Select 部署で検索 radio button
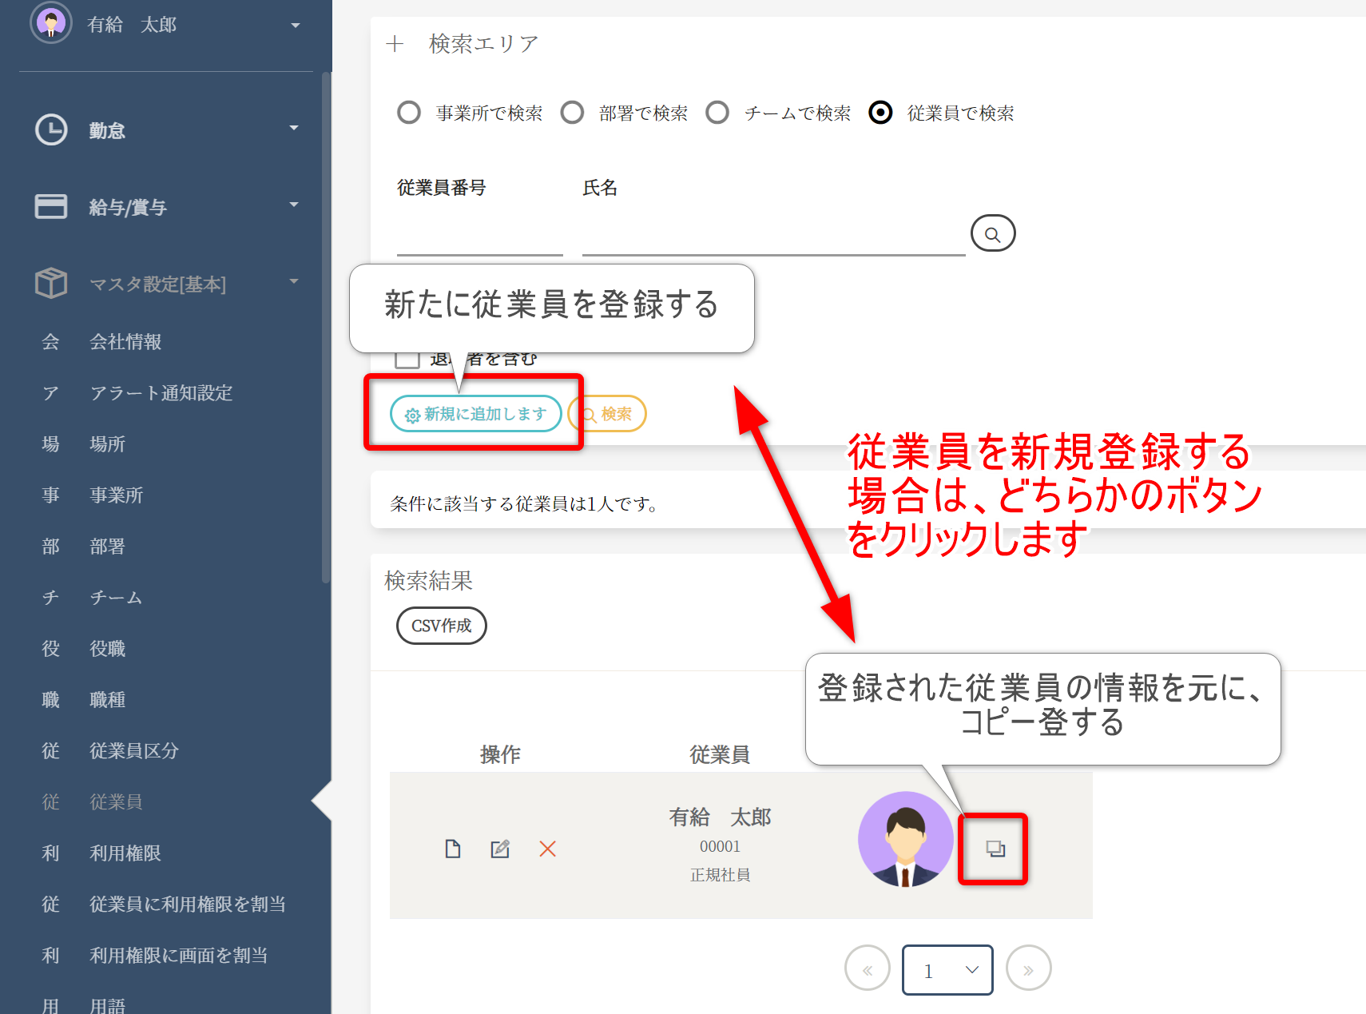This screenshot has height=1014, width=1366. [572, 113]
